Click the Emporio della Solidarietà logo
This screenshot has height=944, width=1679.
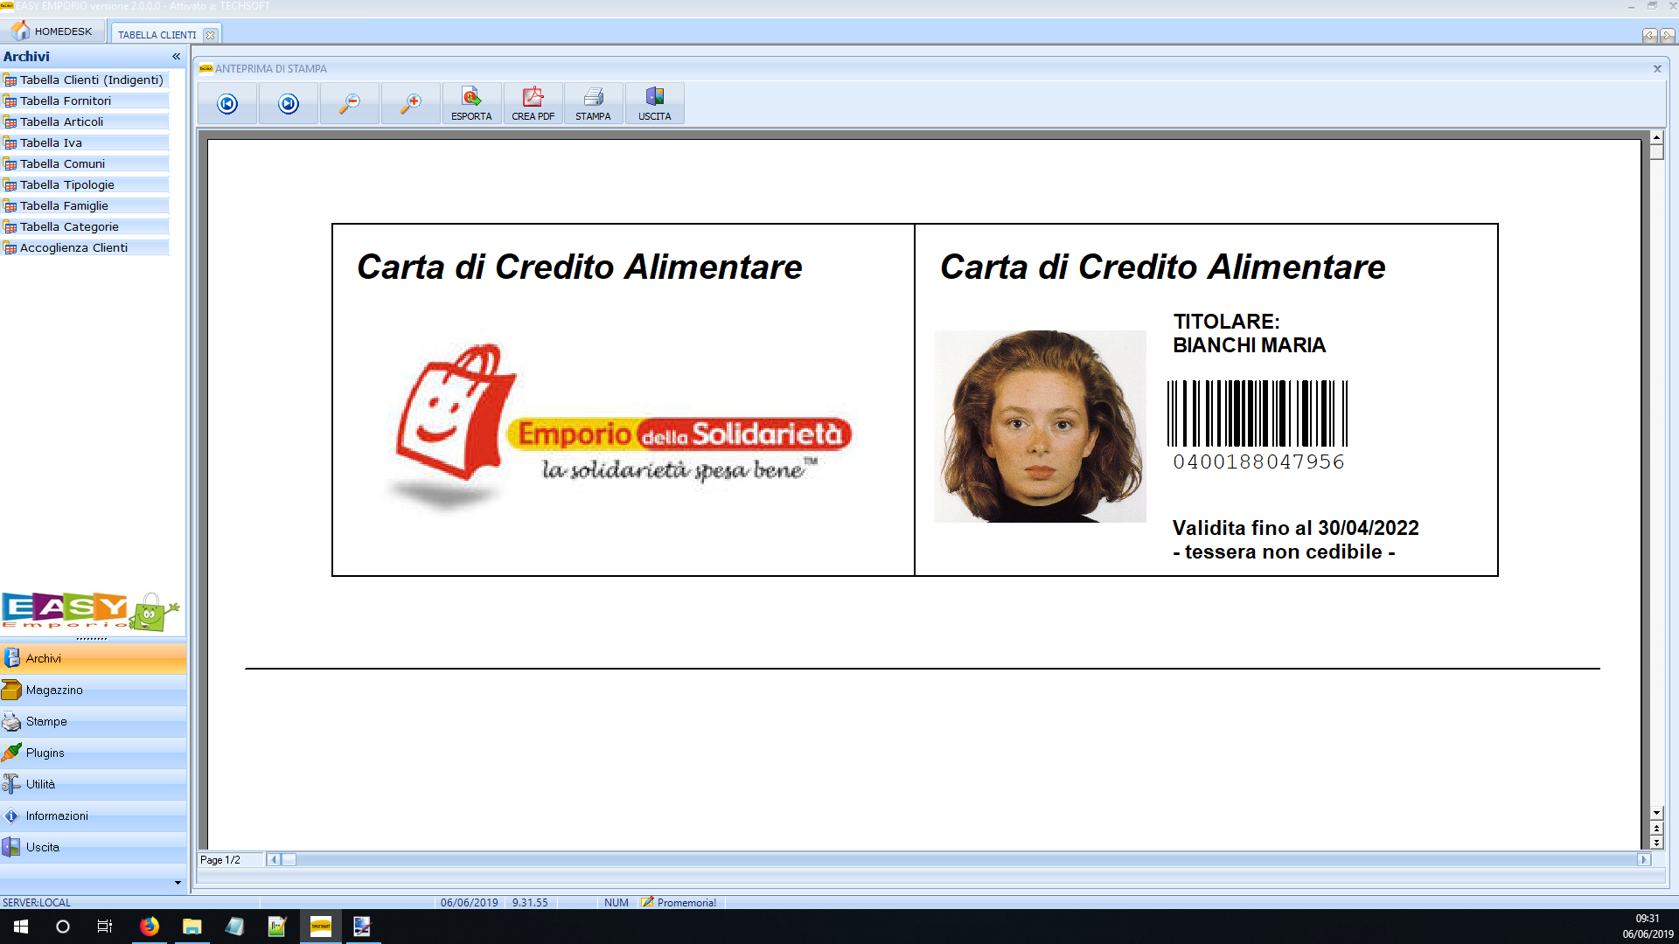[x=619, y=426]
